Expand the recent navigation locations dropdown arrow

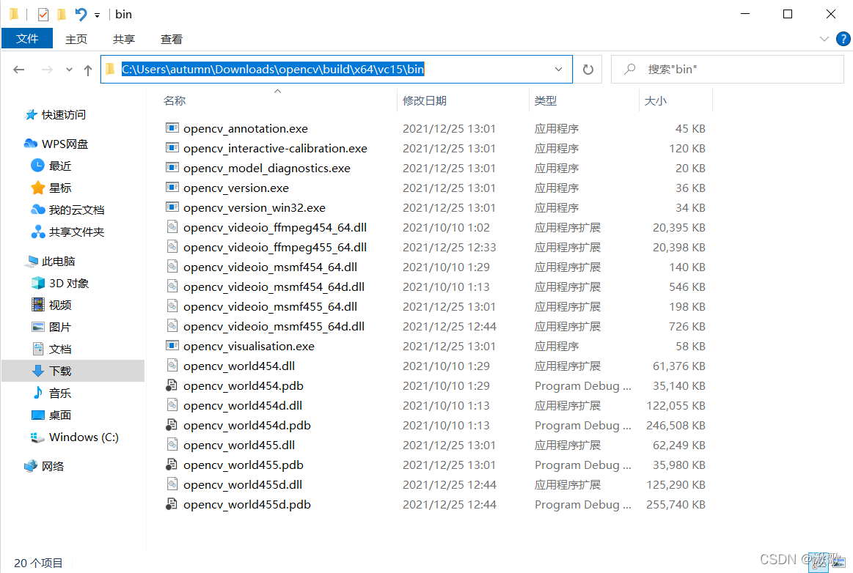click(x=68, y=69)
